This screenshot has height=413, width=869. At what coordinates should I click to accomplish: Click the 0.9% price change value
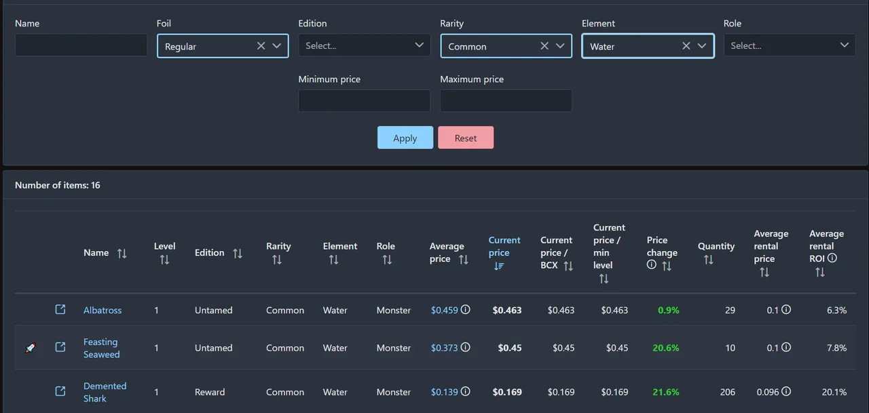[669, 310]
